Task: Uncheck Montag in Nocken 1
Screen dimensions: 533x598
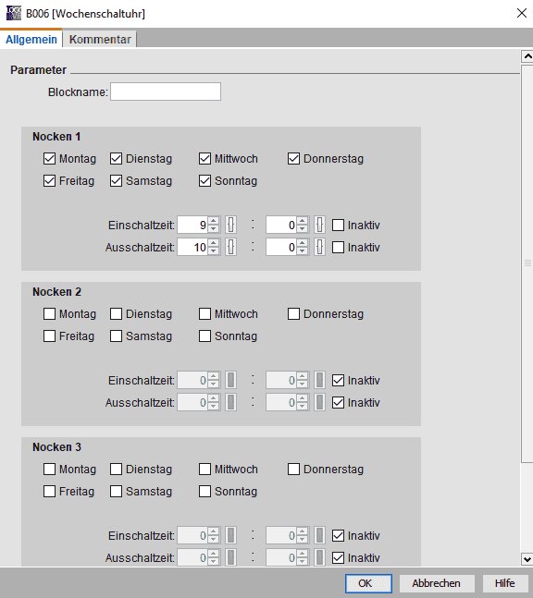Action: 49,158
